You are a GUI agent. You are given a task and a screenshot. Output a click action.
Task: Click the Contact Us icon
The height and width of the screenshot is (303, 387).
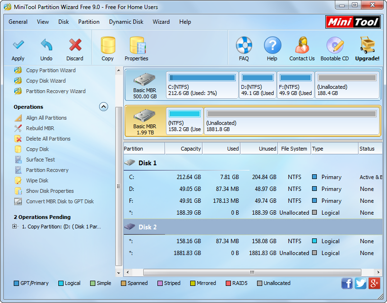302,45
